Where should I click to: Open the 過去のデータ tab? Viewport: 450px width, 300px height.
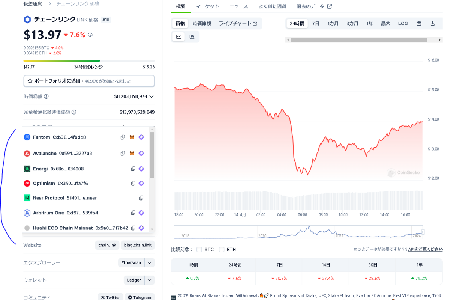[x=314, y=6]
